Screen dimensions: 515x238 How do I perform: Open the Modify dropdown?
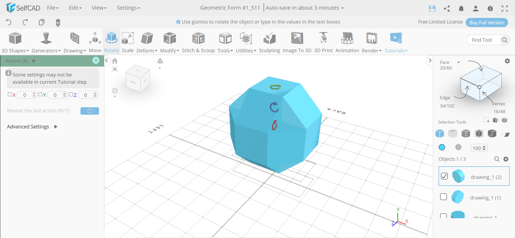pyautogui.click(x=170, y=42)
